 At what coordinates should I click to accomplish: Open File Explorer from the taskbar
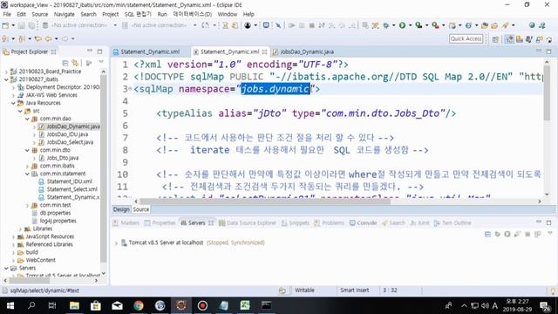(74, 305)
